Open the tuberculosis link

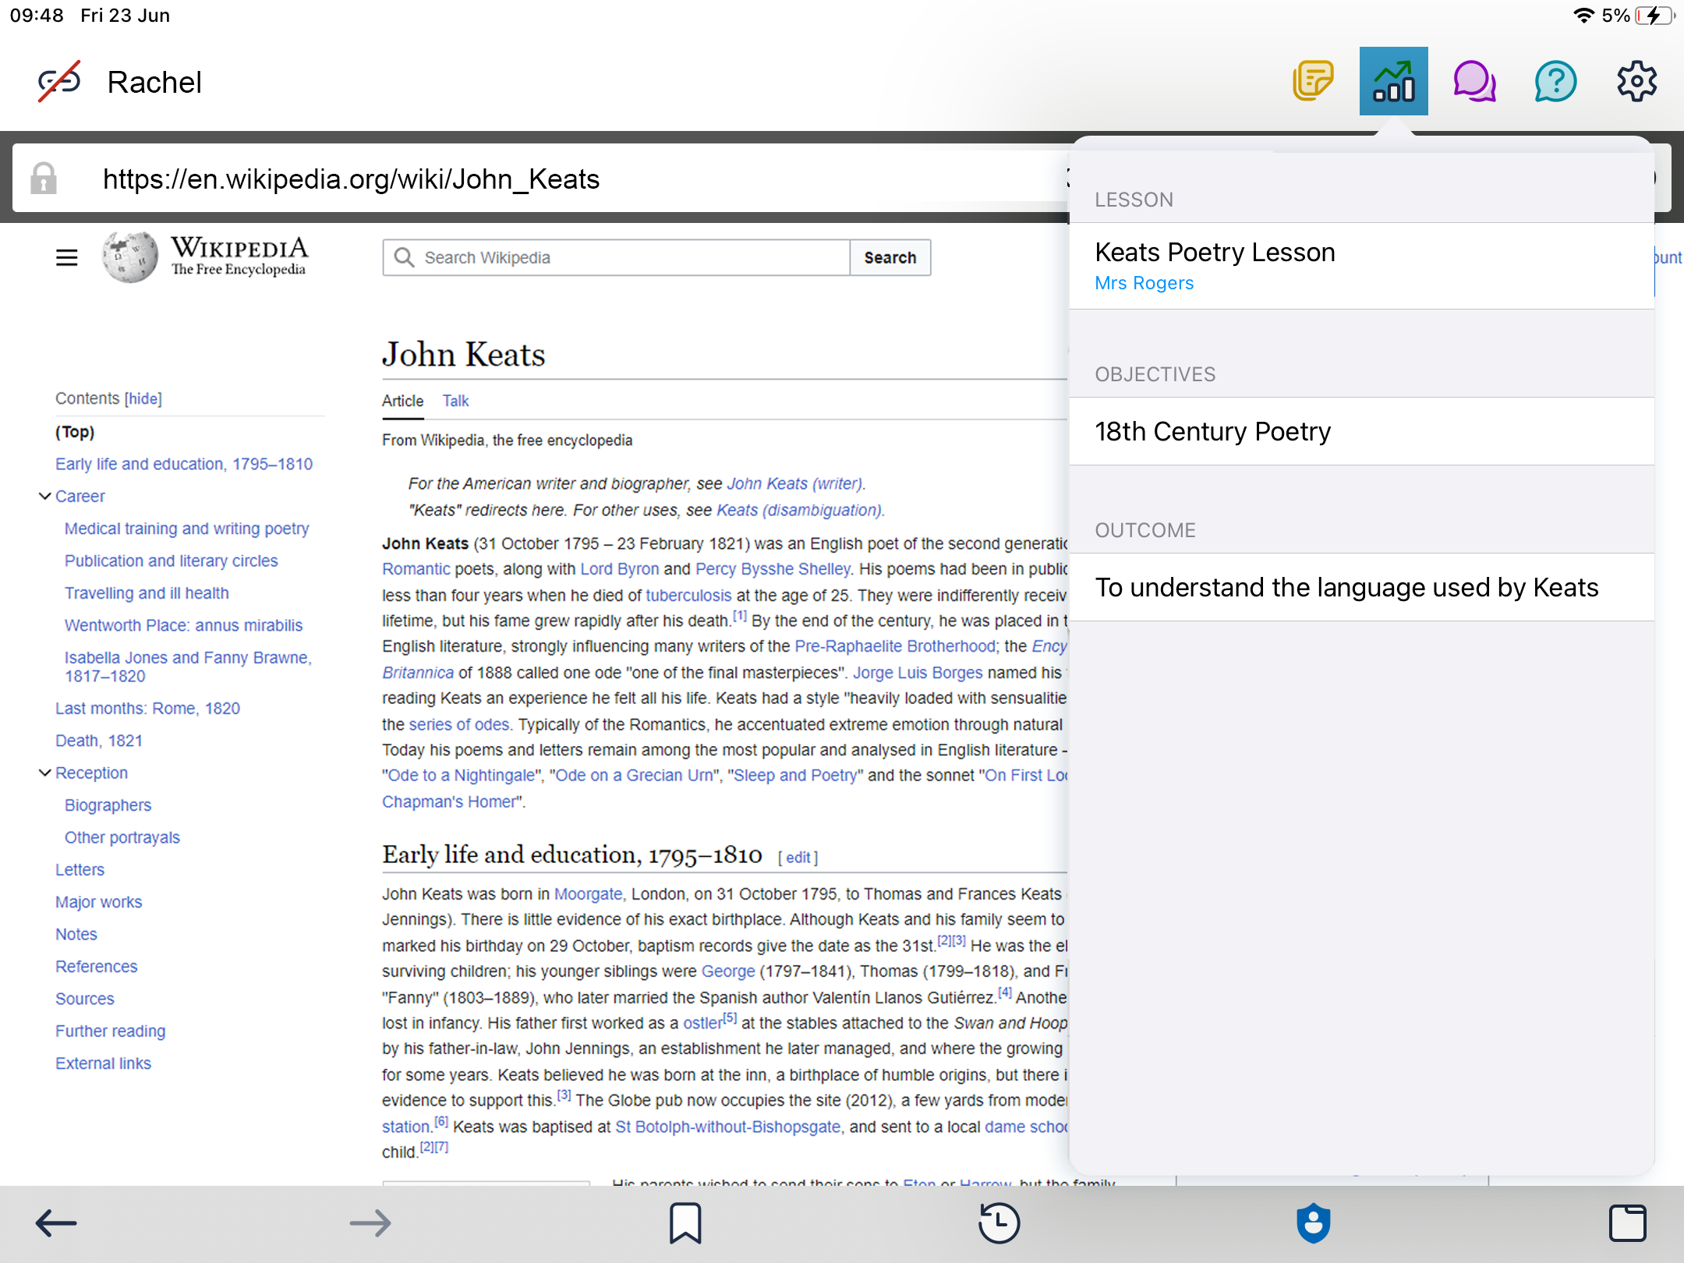(688, 596)
